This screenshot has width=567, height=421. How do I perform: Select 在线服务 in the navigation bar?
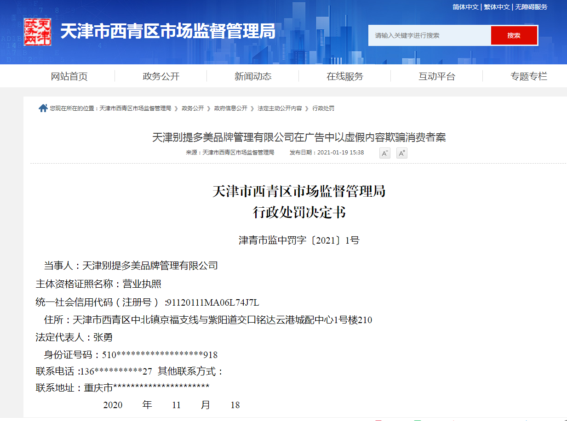click(345, 76)
